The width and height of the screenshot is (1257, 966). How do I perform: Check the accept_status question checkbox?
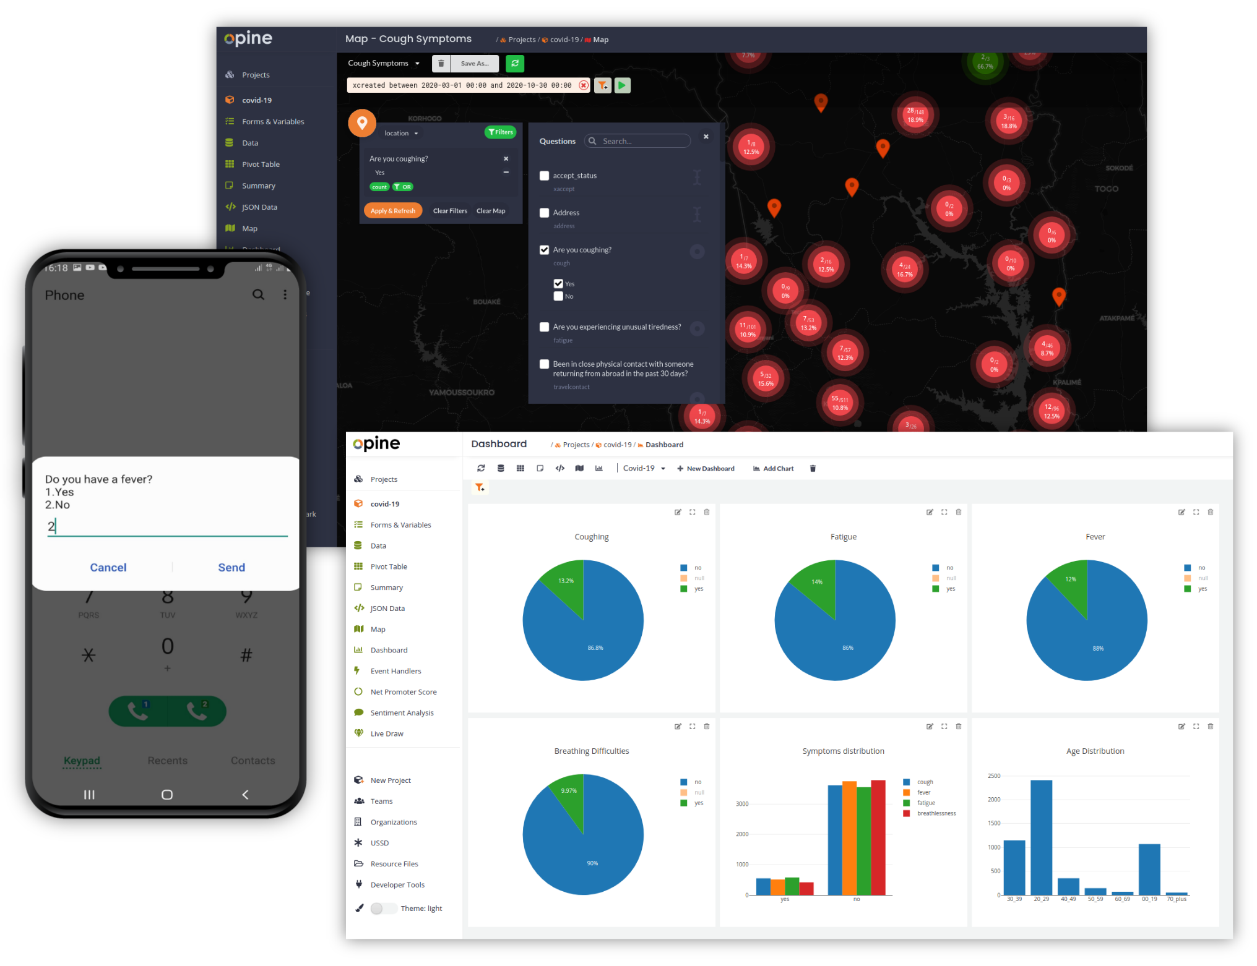544,176
